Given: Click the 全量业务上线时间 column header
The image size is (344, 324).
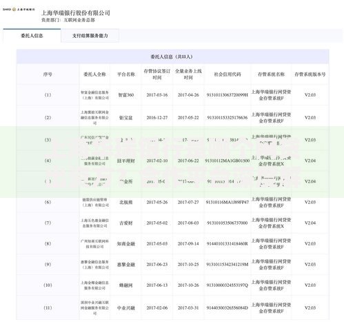Looking at the screenshot, I should coord(188,74).
